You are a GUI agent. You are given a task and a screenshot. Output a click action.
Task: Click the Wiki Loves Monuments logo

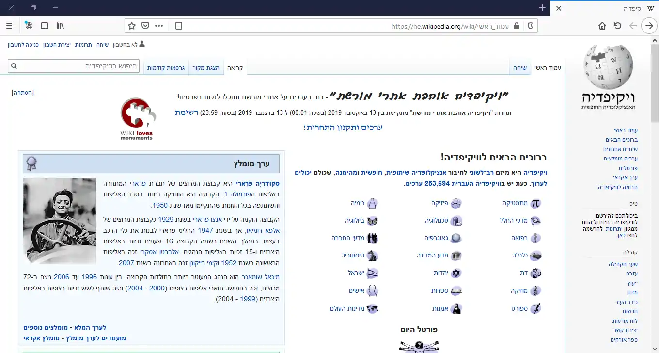click(x=138, y=119)
